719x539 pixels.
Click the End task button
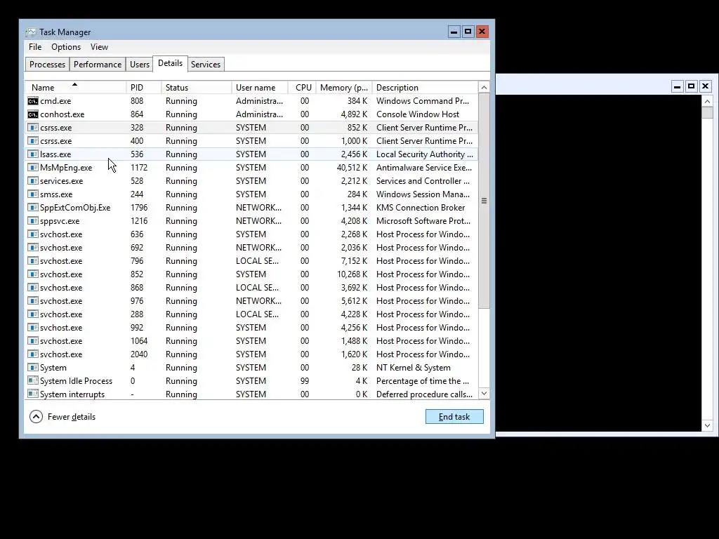point(454,417)
